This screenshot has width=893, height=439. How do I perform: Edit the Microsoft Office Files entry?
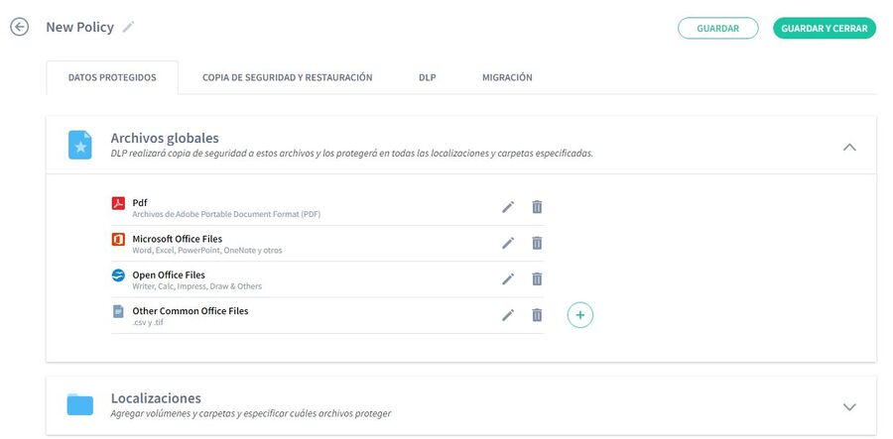click(x=508, y=243)
